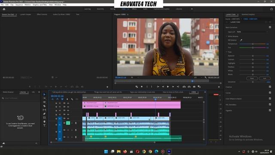This screenshot has width=275, height=155.
Task: Click Go to In point
Action: point(158,87)
